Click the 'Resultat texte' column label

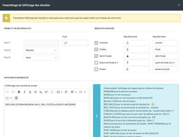tap(159, 37)
